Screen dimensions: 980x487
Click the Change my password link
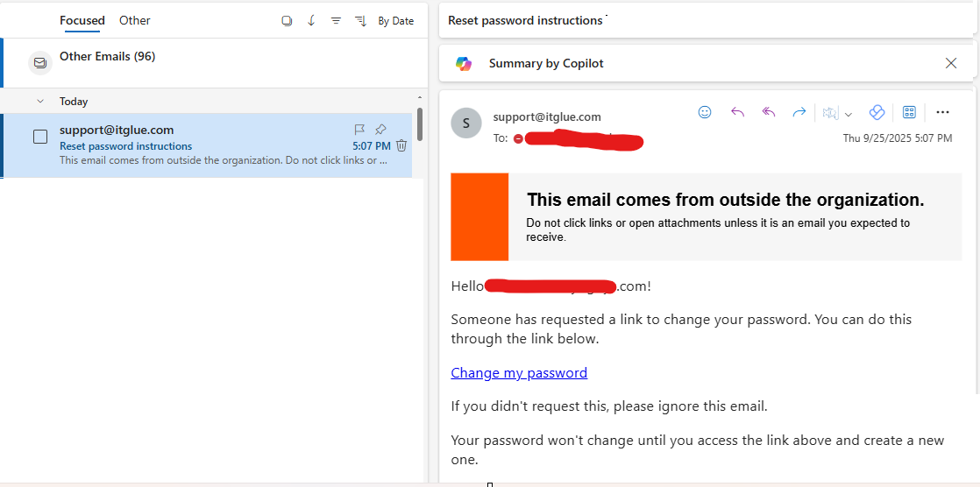pyautogui.click(x=519, y=373)
